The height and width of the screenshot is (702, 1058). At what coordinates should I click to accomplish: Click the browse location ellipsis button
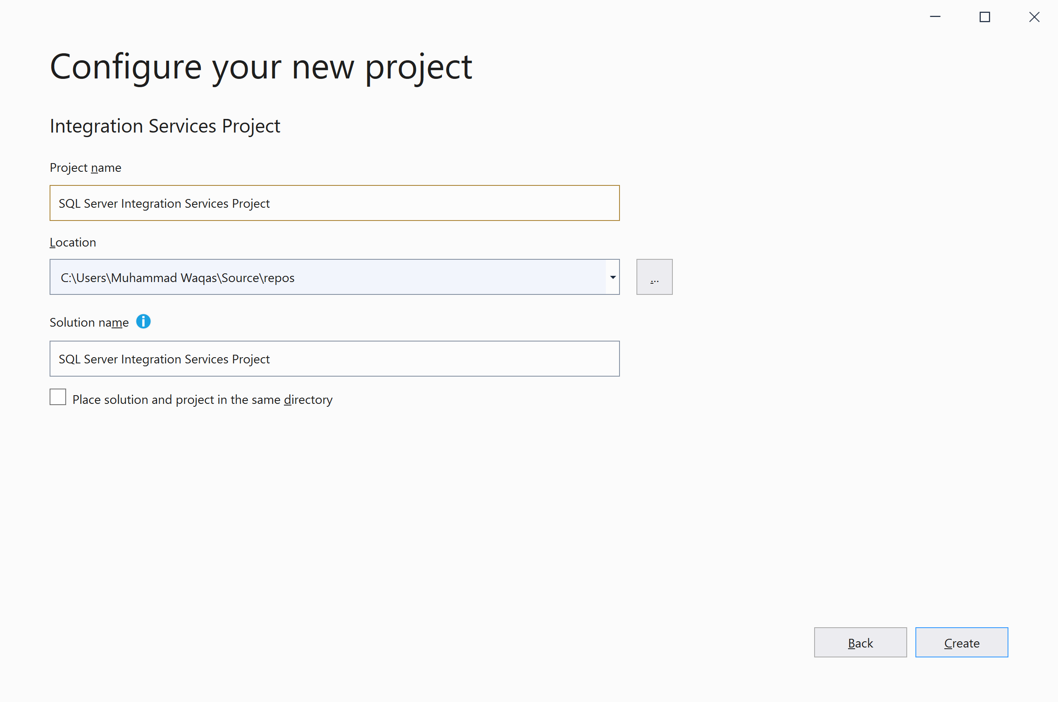coord(654,277)
